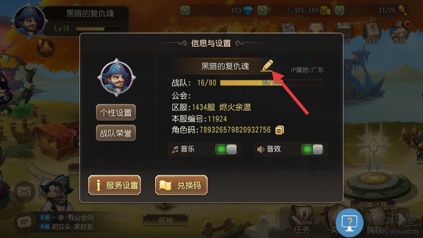This screenshot has height=238, width=423.
Task: Open the 商城 shop icon
Action: (x=400, y=33)
